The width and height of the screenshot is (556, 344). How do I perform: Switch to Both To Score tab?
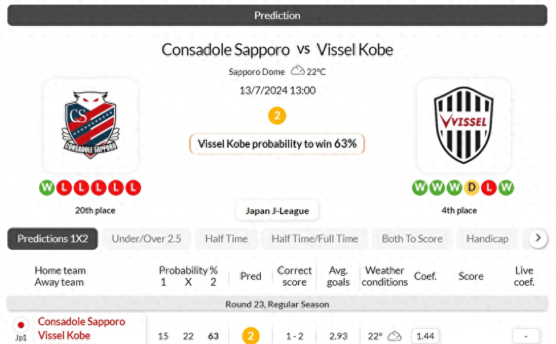[x=412, y=239]
